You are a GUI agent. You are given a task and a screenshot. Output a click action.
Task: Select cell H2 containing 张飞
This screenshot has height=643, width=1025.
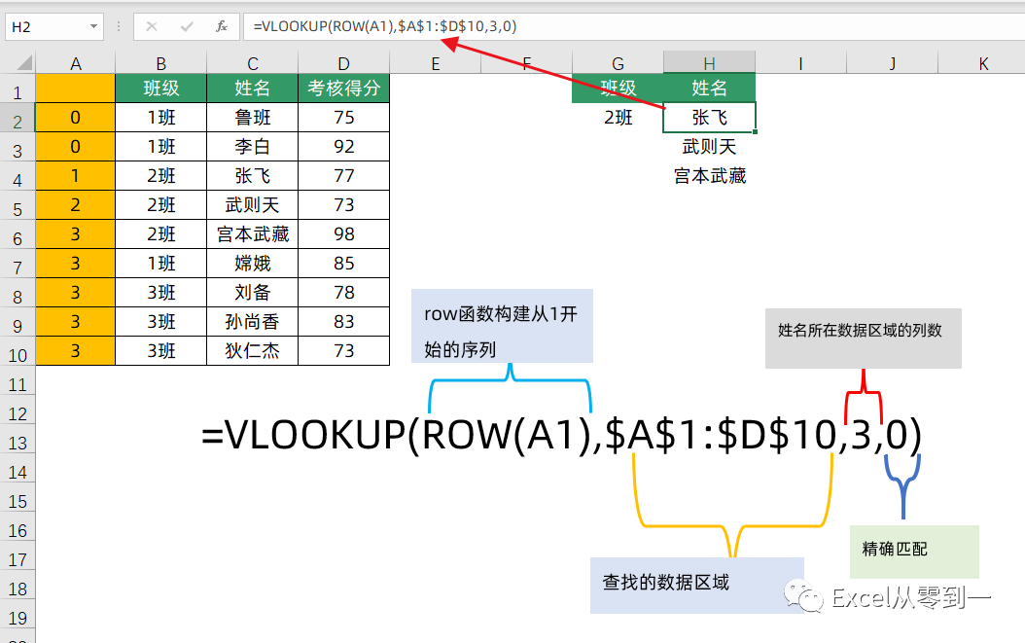[x=708, y=117]
